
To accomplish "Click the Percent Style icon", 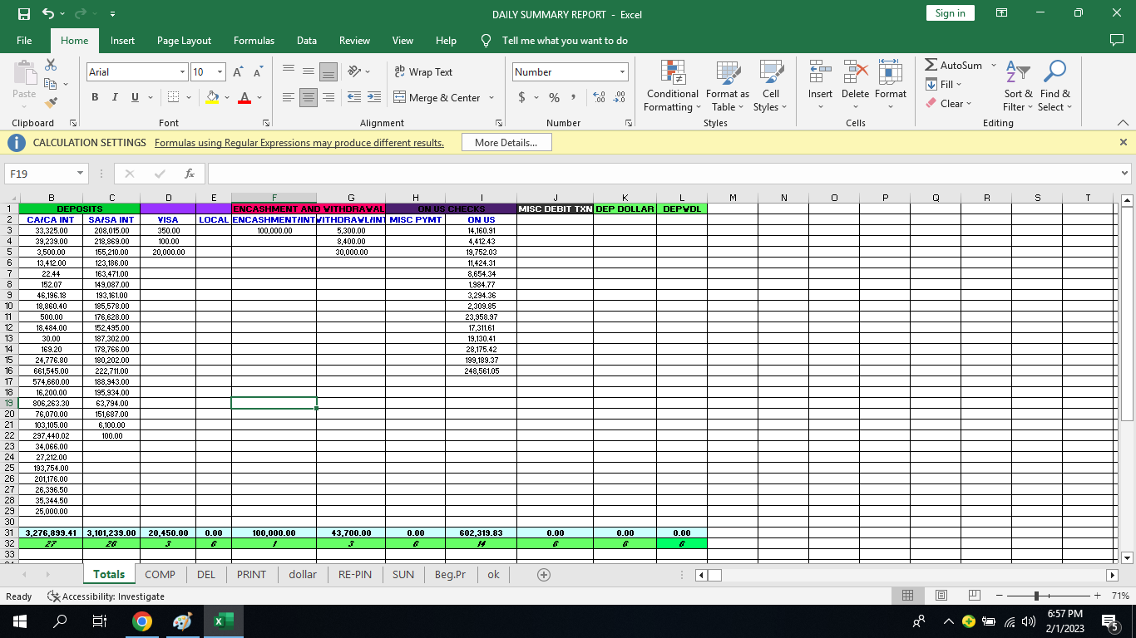I will (554, 97).
